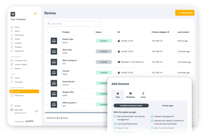Click Office System 1 laptop icon
This screenshot has height=135, width=205.
[x=54, y=105]
